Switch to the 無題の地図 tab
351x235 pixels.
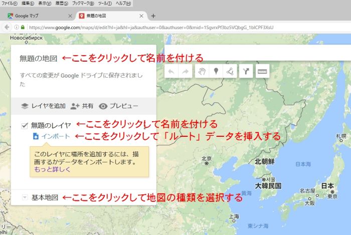coord(111,16)
